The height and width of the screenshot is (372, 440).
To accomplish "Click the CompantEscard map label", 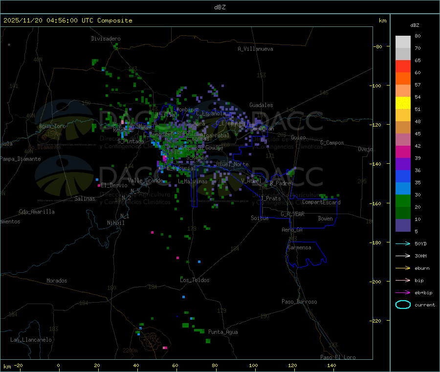I will click(321, 202).
